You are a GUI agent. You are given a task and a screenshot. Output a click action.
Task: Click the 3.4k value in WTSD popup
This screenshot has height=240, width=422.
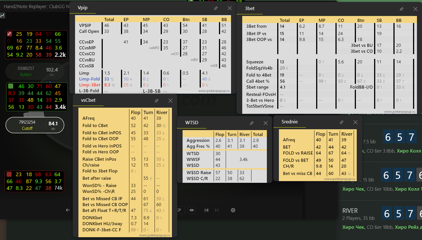[244, 160]
